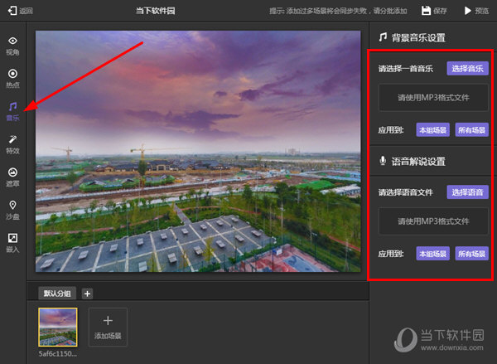This screenshot has height=364, width=497.
Task: Select the 热点 hotspot tool
Action: coord(12,79)
